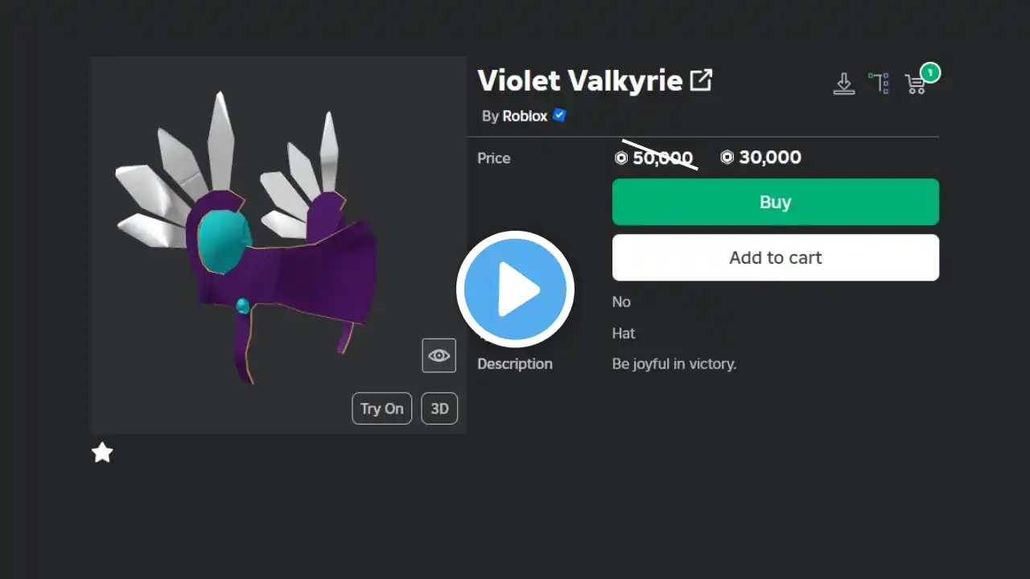This screenshot has width=1030, height=579.
Task: Click the discounted 30,000 price text
Action: [x=770, y=158]
